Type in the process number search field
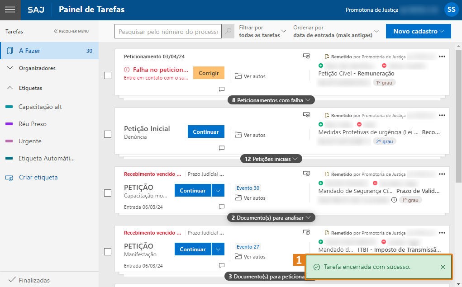 [x=168, y=31]
